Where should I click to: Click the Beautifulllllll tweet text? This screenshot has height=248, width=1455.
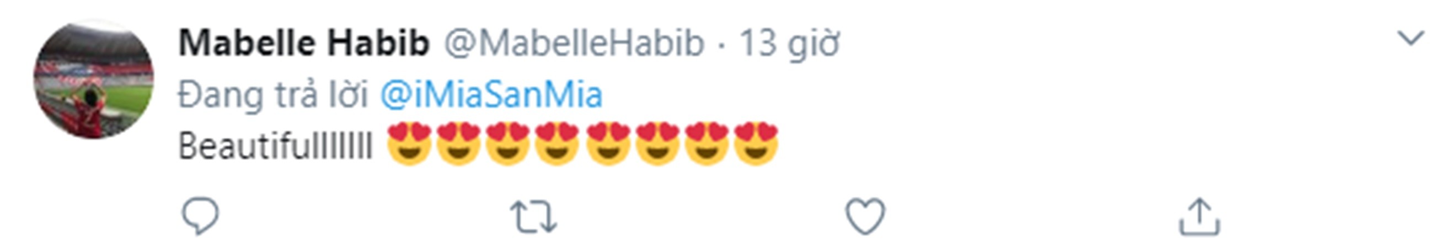[276, 145]
